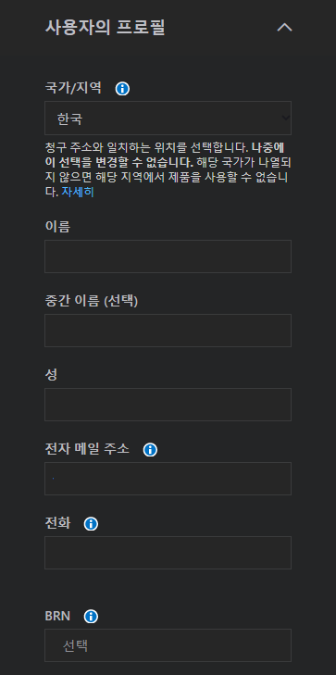
Task: Click the 전자 메일 주소 input field
Action: [x=168, y=479]
